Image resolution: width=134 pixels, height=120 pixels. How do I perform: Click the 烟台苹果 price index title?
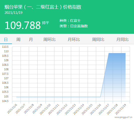click(x=43, y=7)
